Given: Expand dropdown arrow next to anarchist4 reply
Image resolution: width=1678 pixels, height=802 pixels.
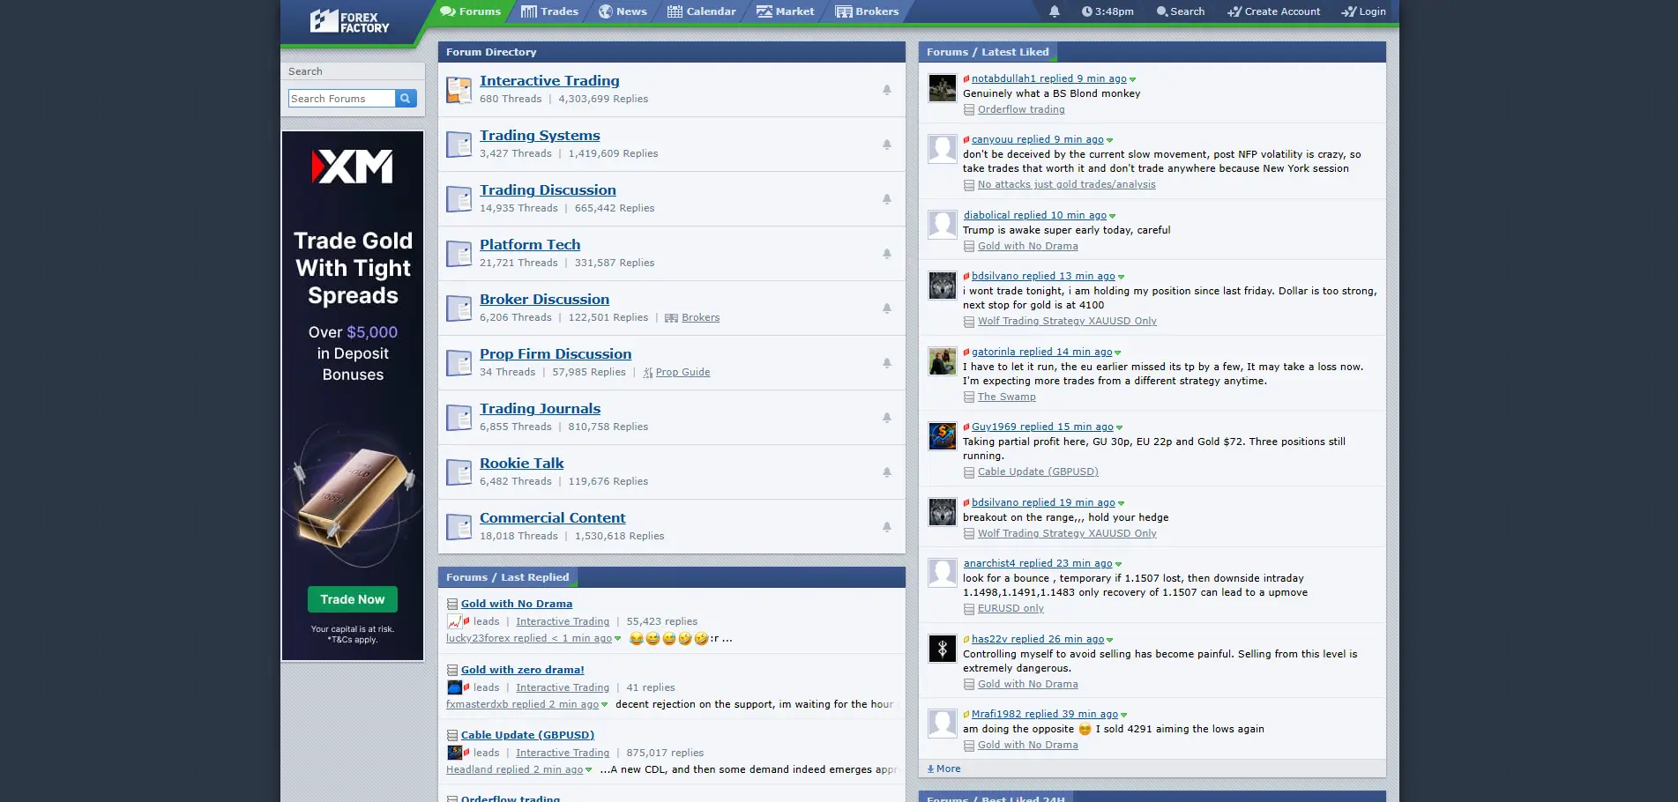Looking at the screenshot, I should pos(1119,565).
